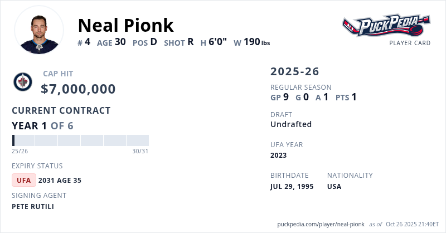Click the Neal Pionk name heading
Viewport: 446px width, 233px height.
(x=125, y=25)
